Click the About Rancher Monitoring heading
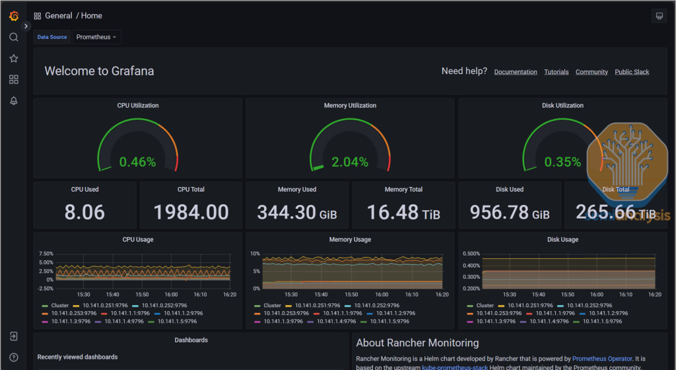The height and width of the screenshot is (370, 676). (x=417, y=343)
